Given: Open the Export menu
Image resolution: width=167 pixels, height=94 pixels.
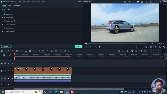Looking at the screenshot, I should 38,2.
